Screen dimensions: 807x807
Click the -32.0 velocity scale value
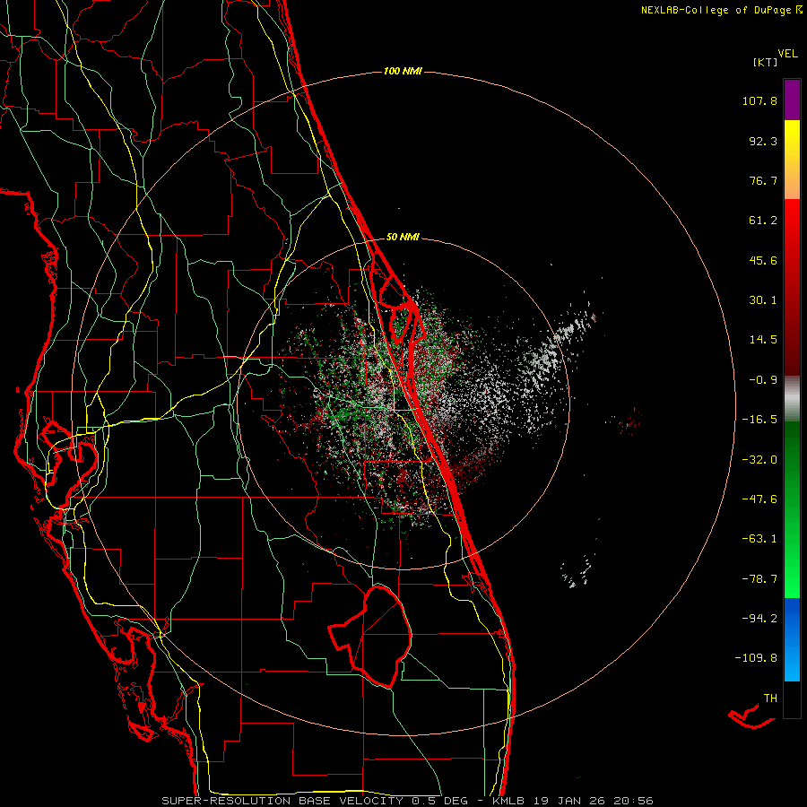point(759,460)
